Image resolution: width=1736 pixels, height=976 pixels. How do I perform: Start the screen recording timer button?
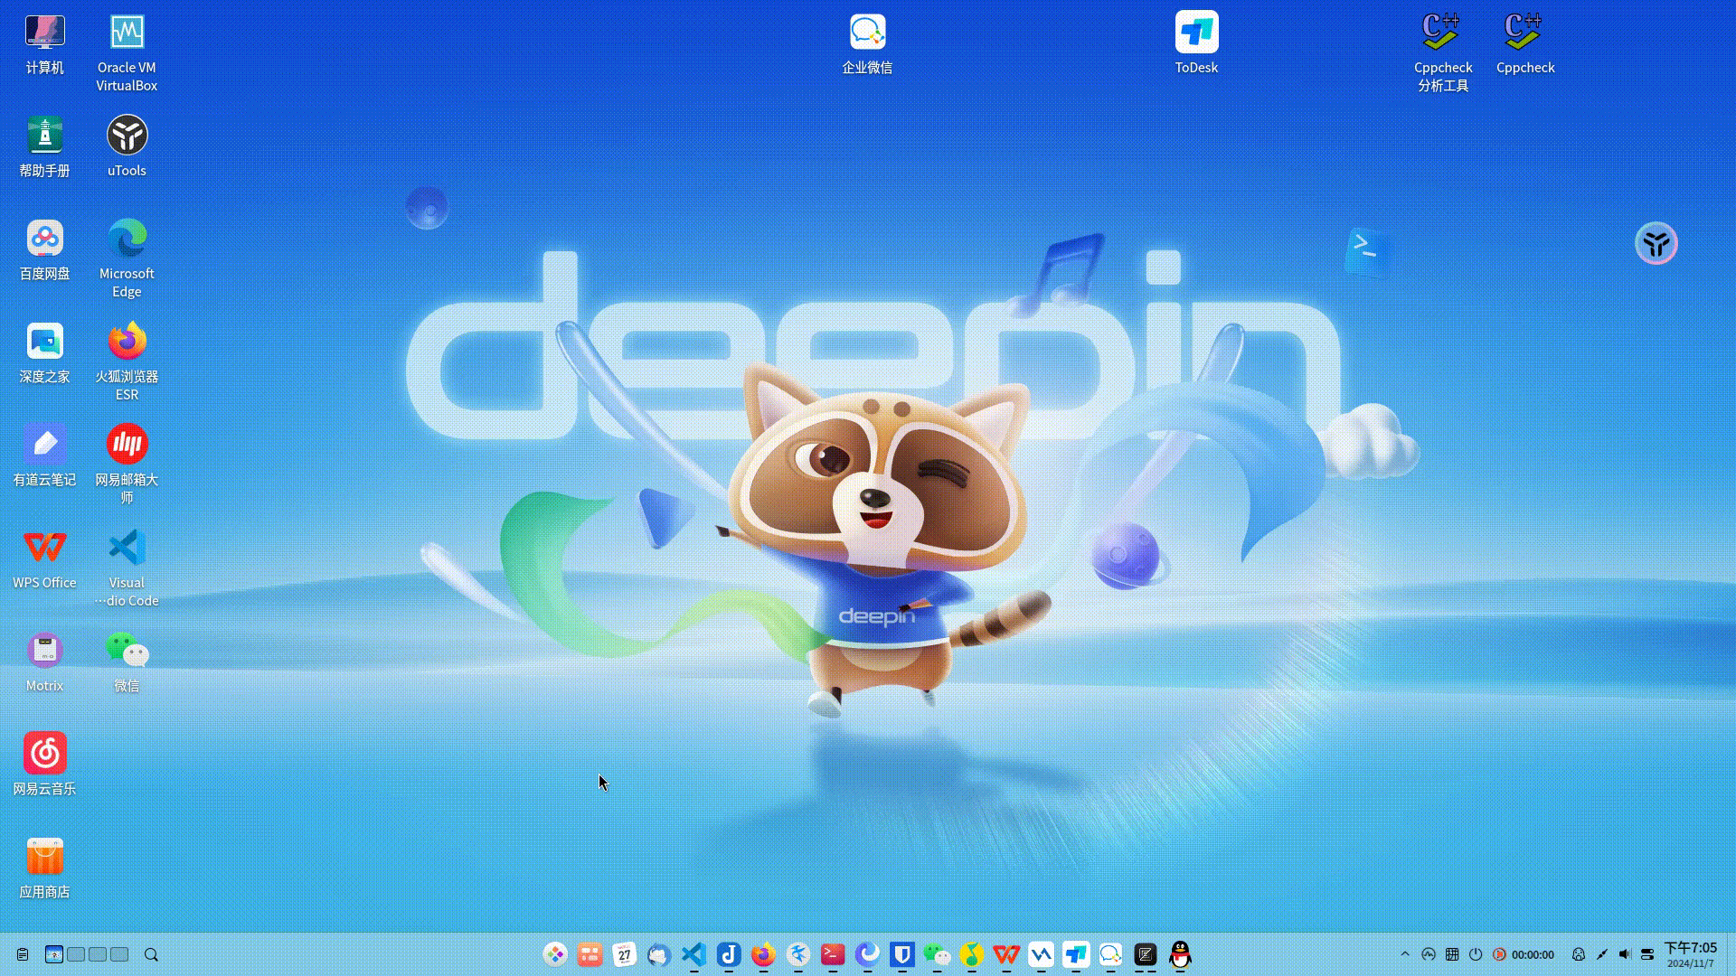coord(1524,954)
